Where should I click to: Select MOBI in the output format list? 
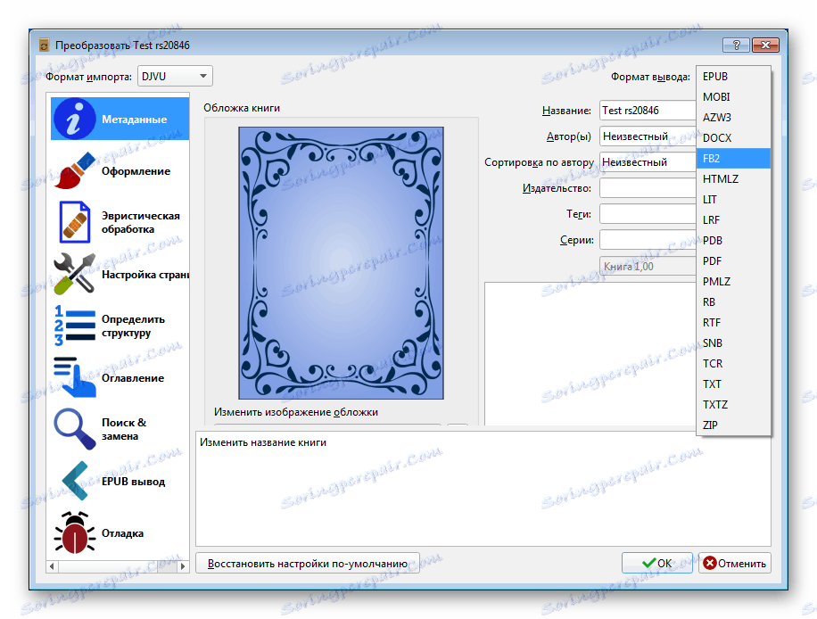[733, 97]
